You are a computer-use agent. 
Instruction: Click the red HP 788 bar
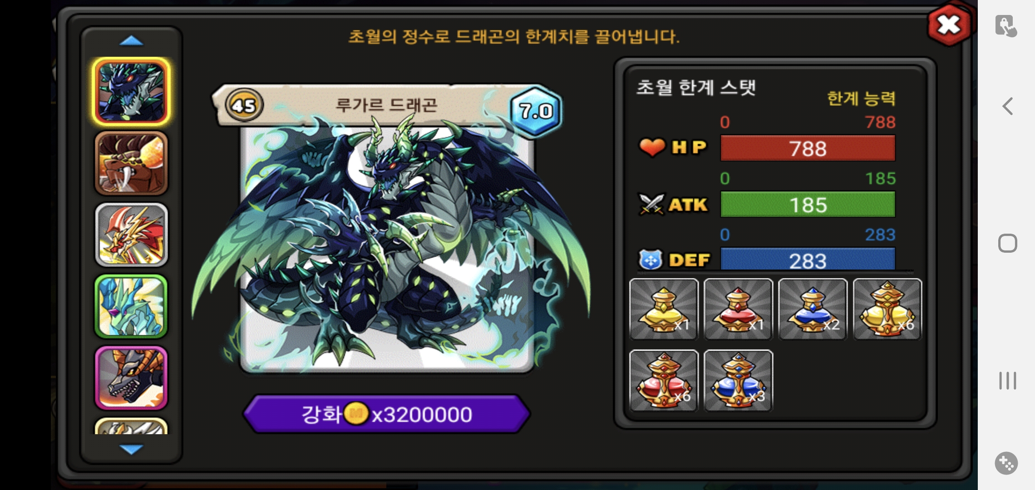pyautogui.click(x=808, y=148)
